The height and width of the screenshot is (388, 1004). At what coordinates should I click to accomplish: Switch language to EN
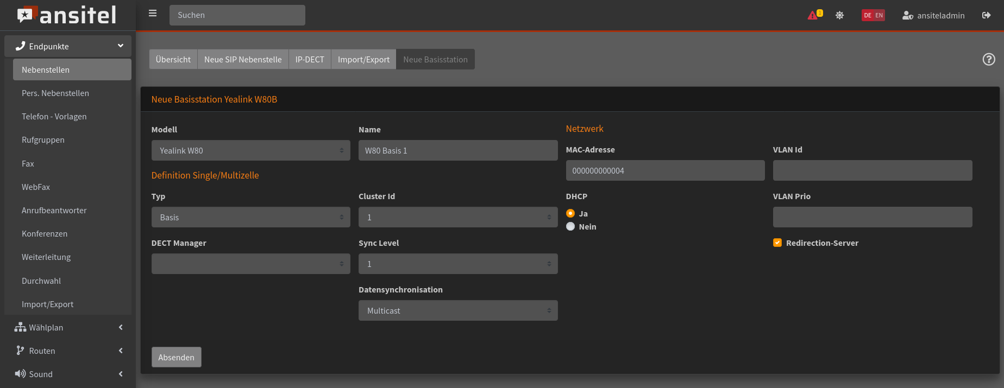pos(879,15)
